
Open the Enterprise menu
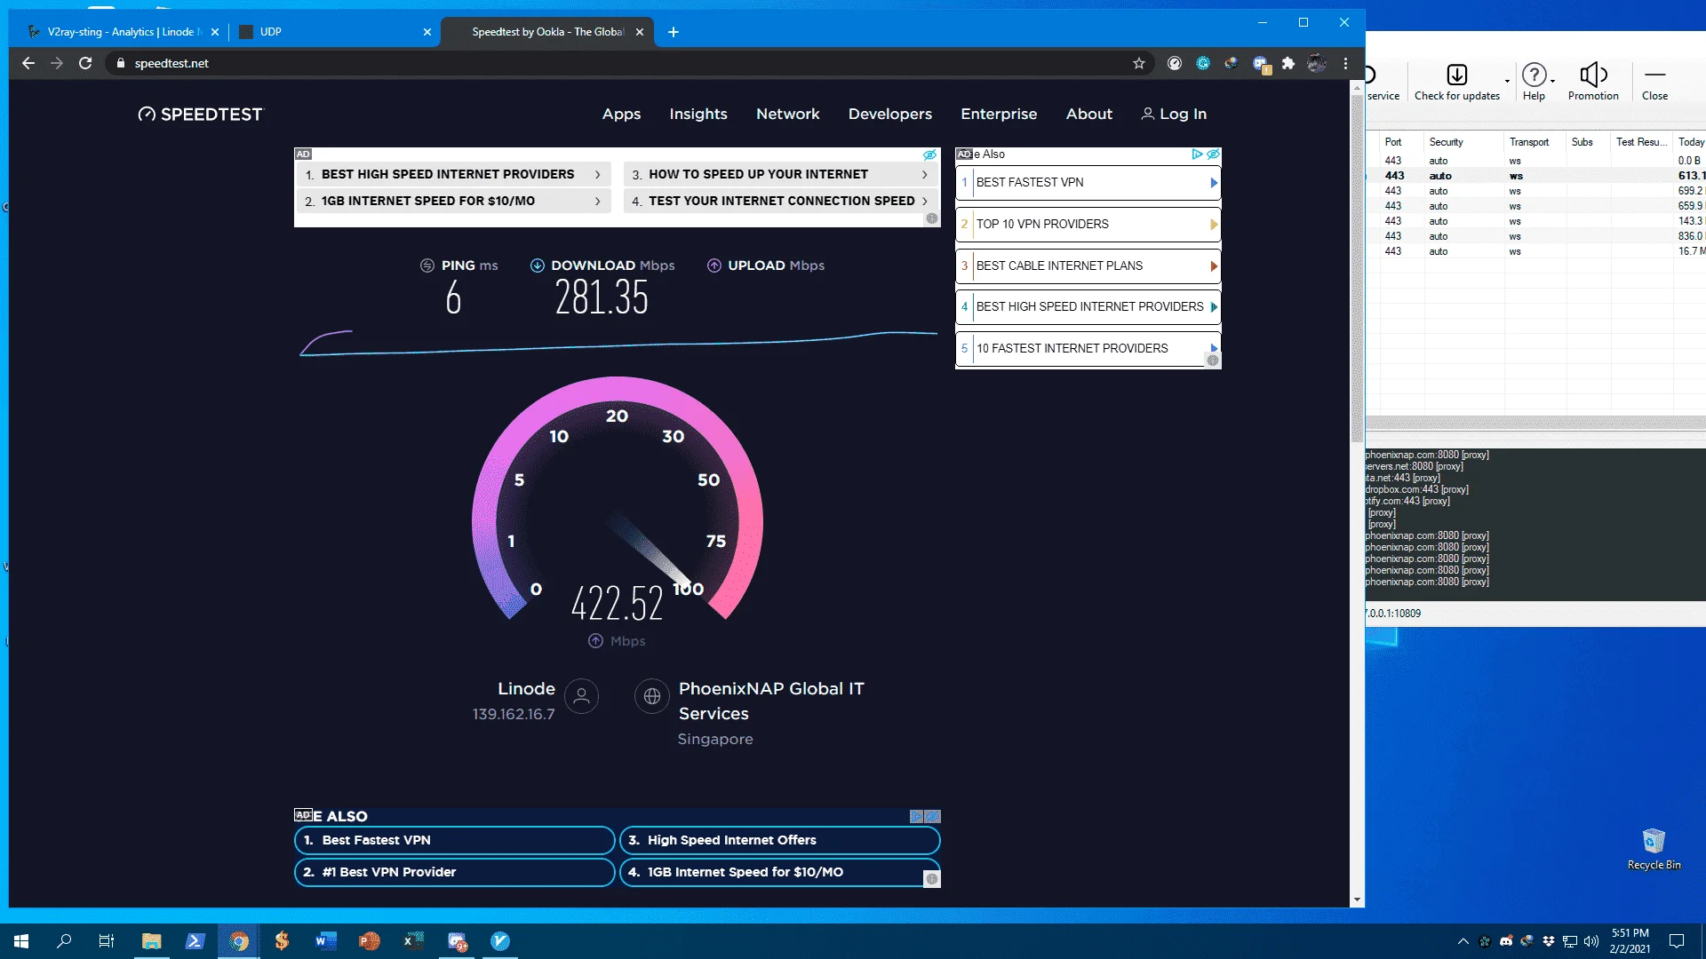pyautogui.click(x=999, y=115)
